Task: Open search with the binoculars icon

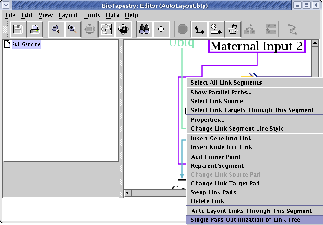Action: [145, 29]
